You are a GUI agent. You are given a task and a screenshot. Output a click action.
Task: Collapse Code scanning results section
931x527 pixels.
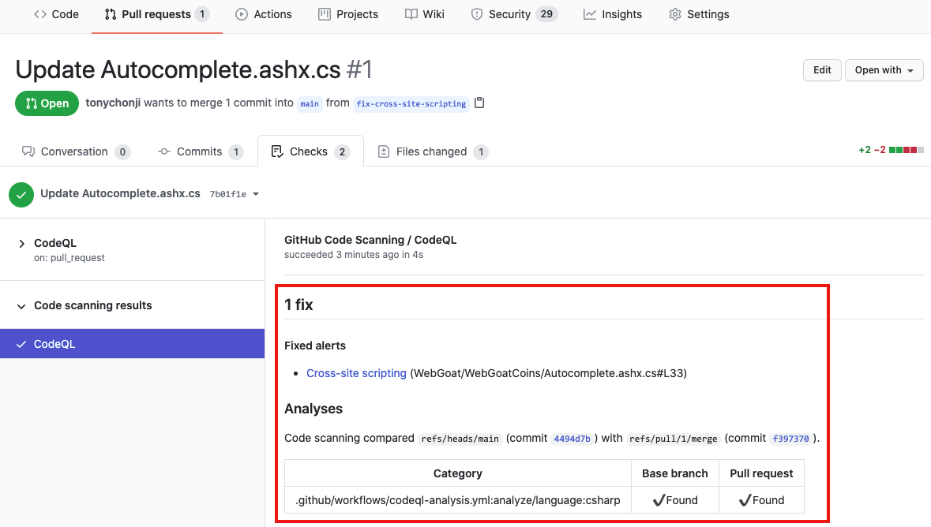pyautogui.click(x=21, y=306)
